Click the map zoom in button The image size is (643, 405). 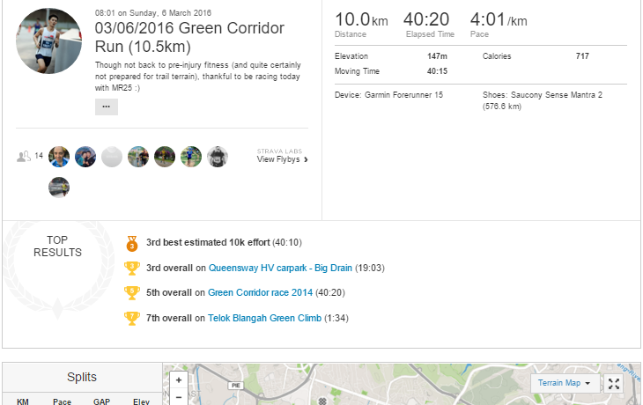(x=179, y=380)
